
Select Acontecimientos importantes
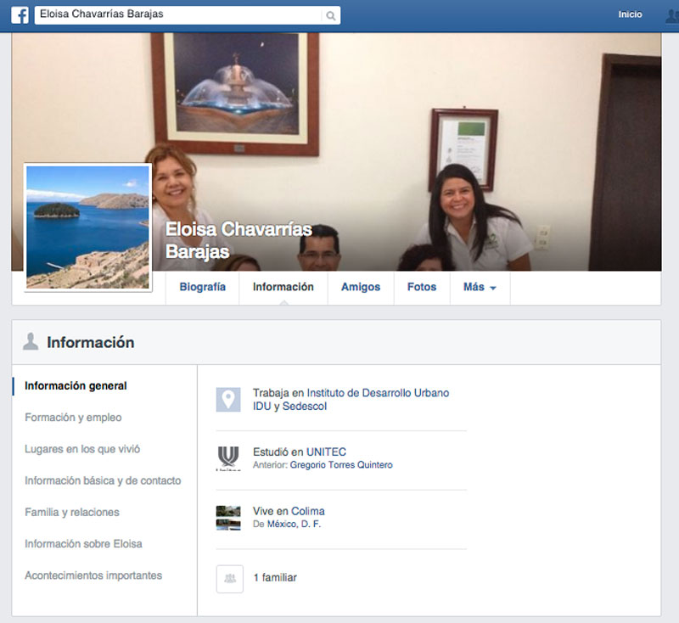pyautogui.click(x=93, y=575)
